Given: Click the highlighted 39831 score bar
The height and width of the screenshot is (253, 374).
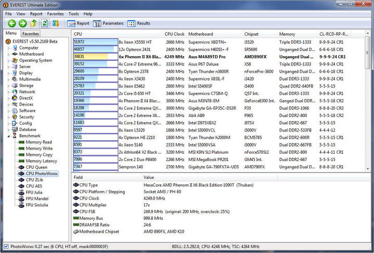Looking at the screenshot, I should [96, 57].
